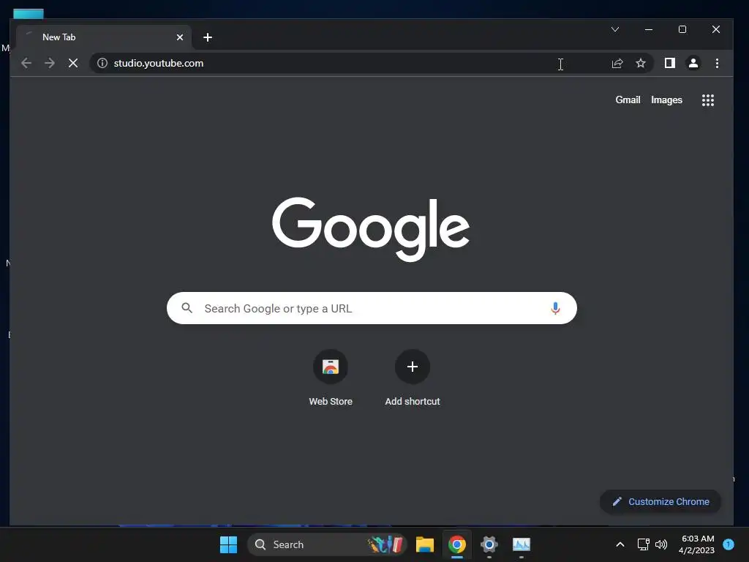Open File Explorer from the taskbar
The width and height of the screenshot is (749, 562).
pos(425,544)
